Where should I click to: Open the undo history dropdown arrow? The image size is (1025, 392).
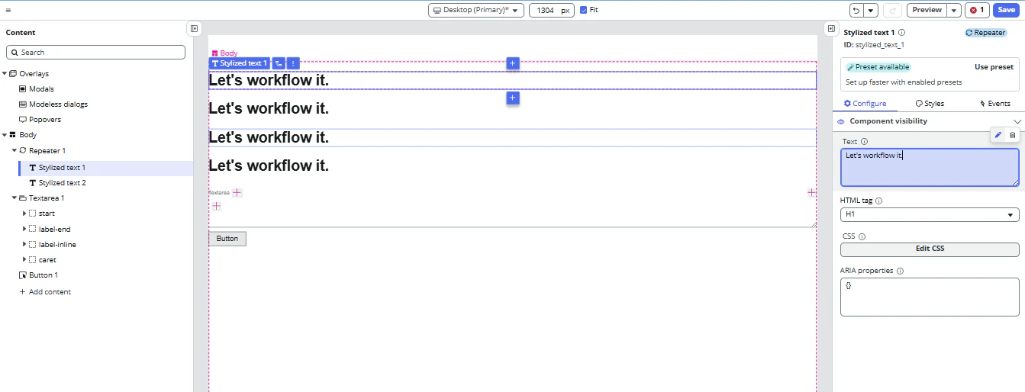point(871,10)
